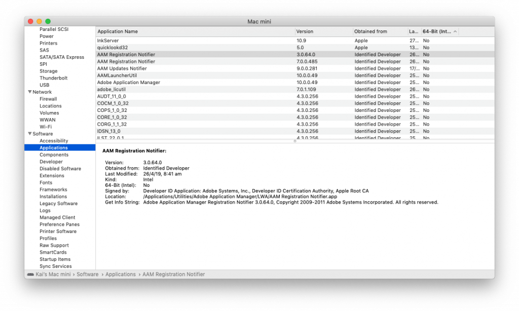Sort by the Version column header
This screenshot has height=311, width=519.
(305, 31)
